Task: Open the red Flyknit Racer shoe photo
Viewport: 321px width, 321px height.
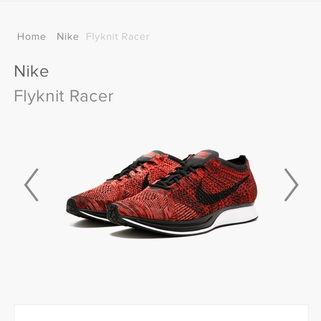Action: 162,193
